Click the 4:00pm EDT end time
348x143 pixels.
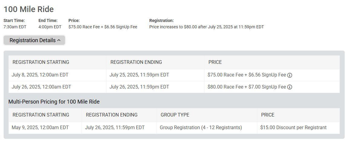point(50,27)
